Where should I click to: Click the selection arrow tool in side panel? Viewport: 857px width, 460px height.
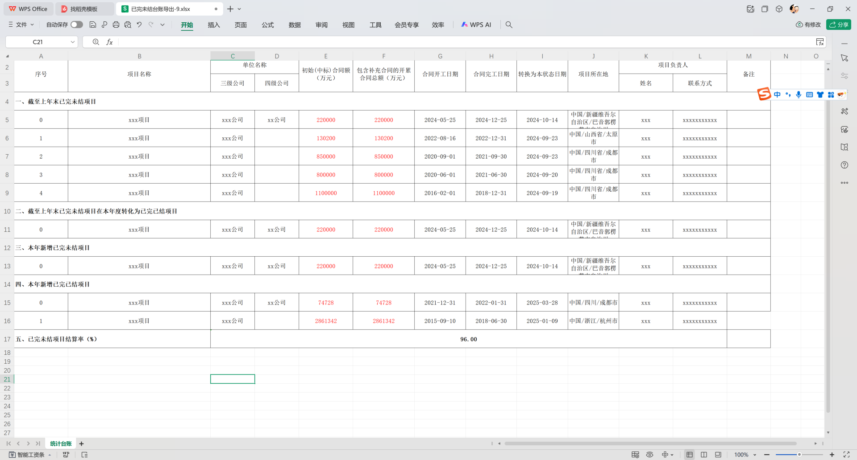point(845,58)
